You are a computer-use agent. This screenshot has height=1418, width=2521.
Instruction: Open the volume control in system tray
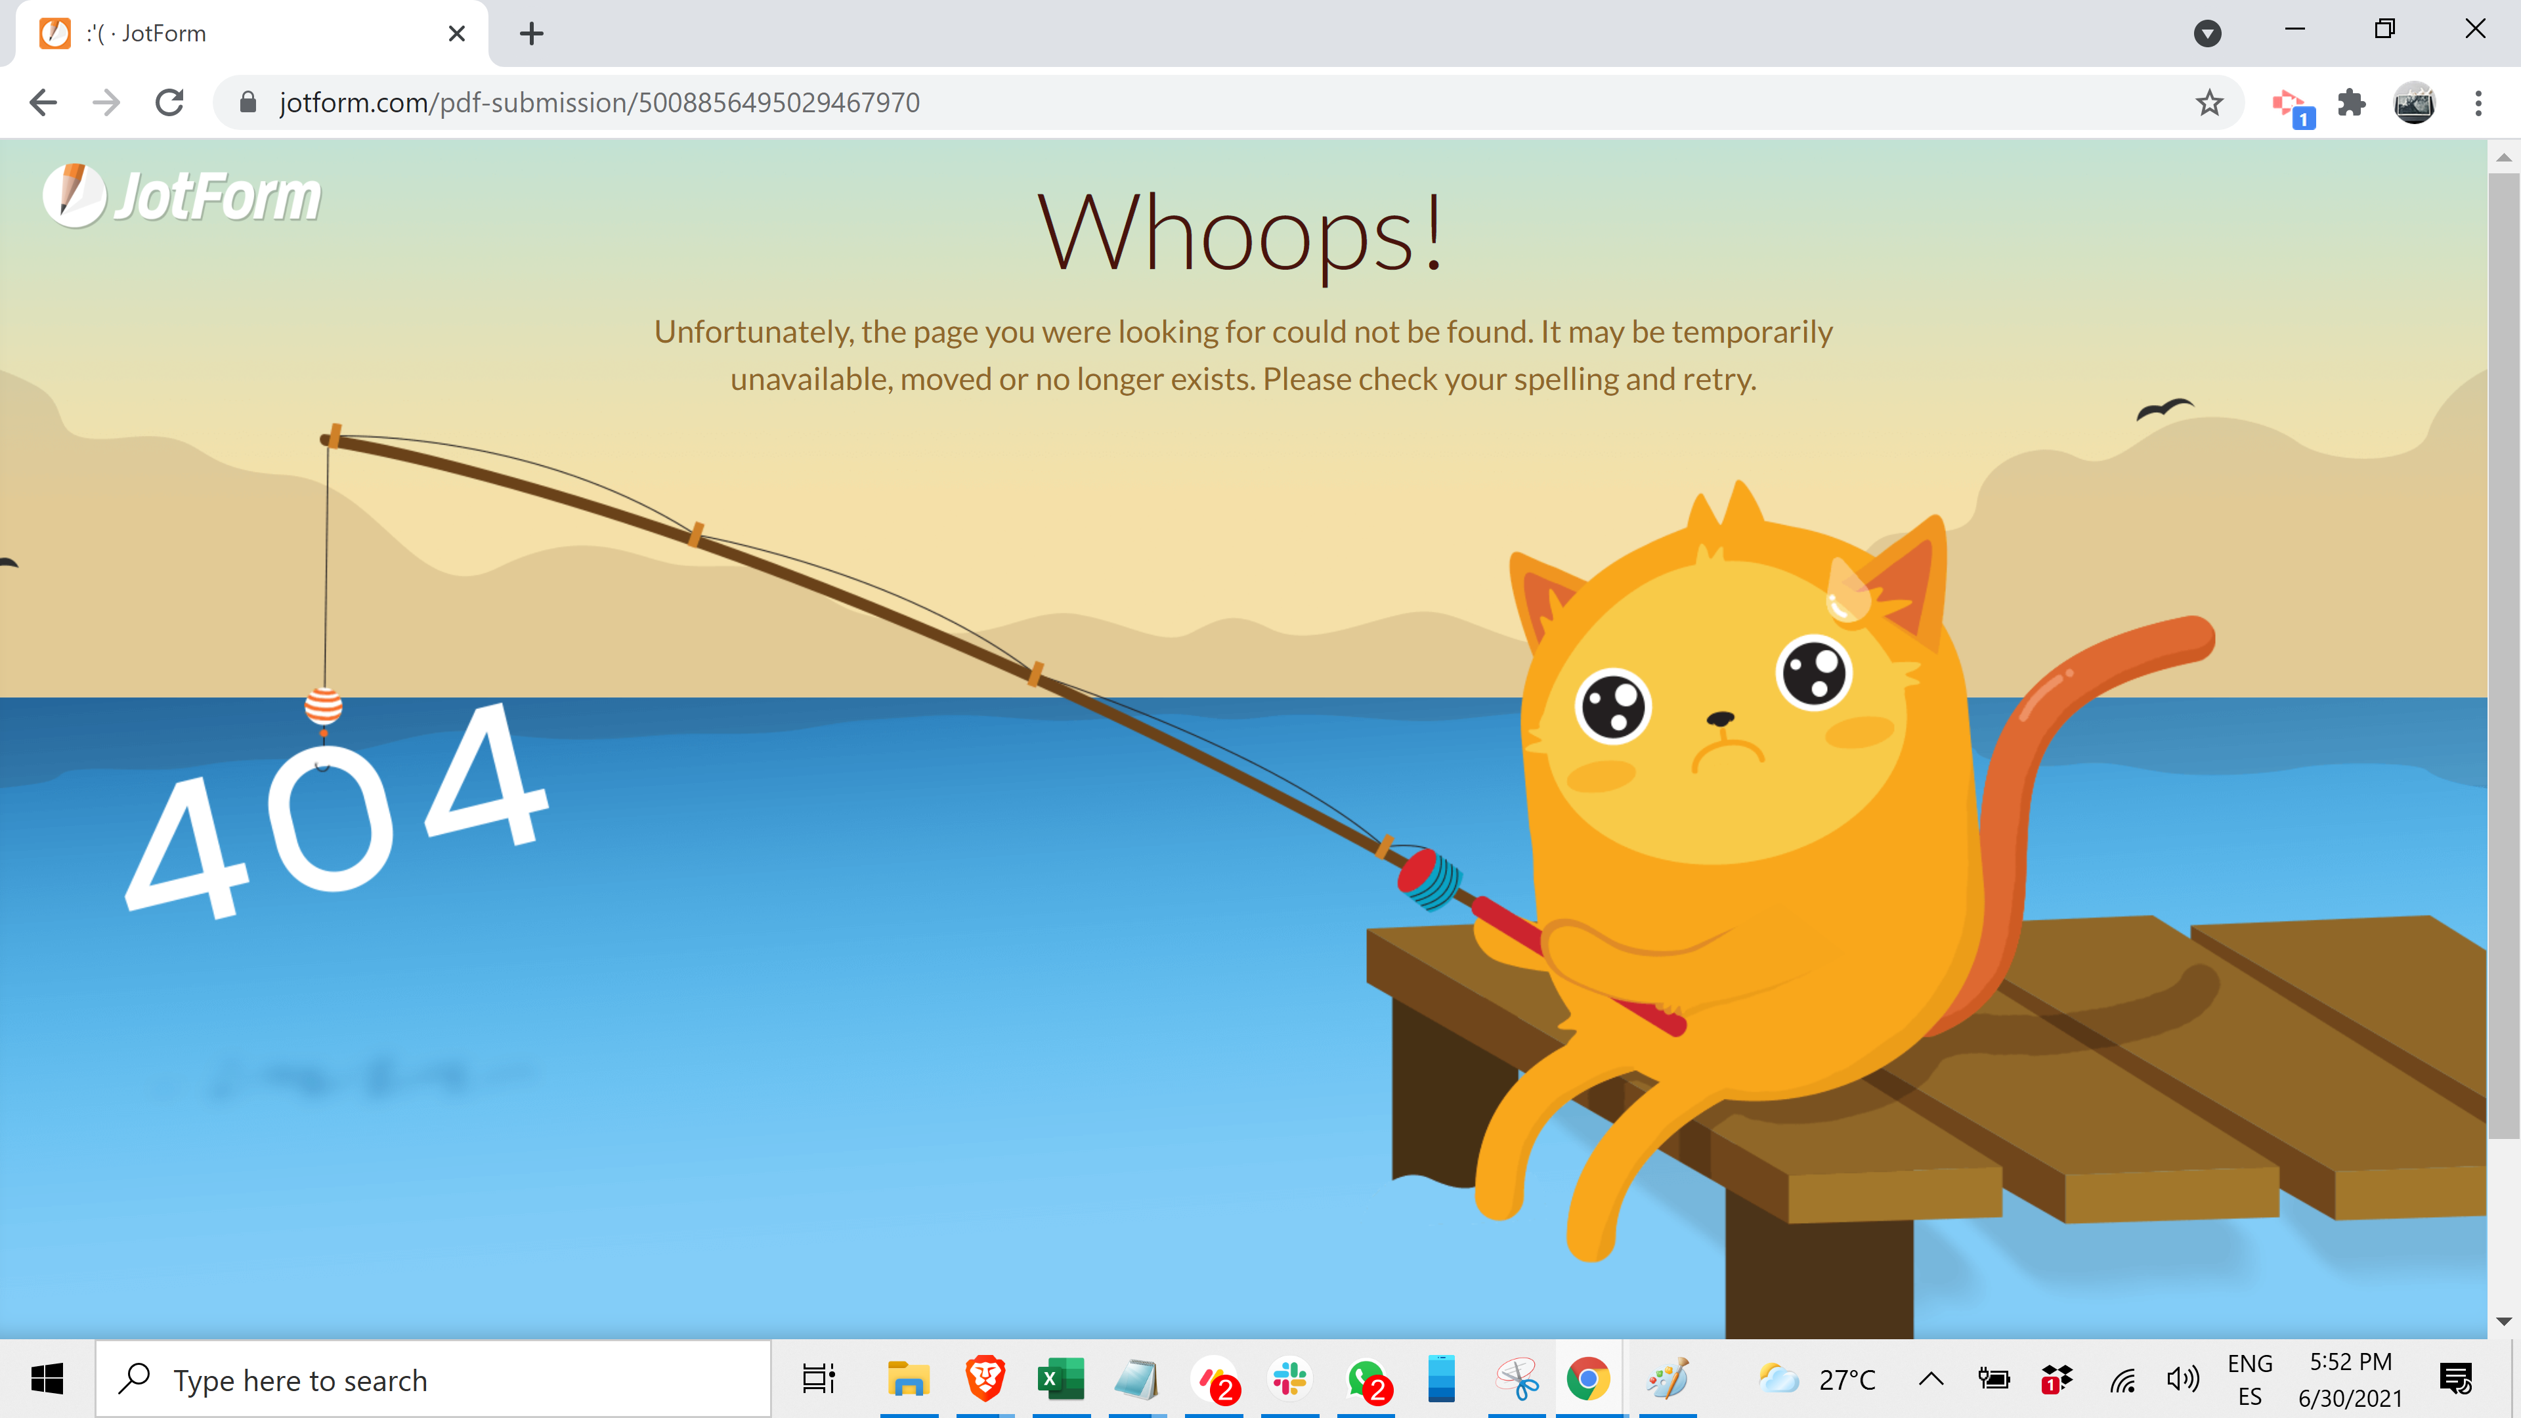(2182, 1380)
